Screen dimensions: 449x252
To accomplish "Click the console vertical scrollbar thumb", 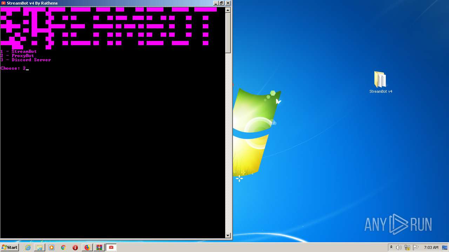I will coord(228,33).
